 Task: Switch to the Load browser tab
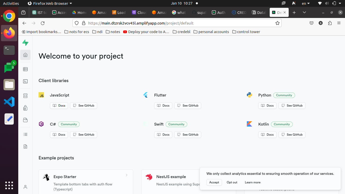(x=119, y=12)
